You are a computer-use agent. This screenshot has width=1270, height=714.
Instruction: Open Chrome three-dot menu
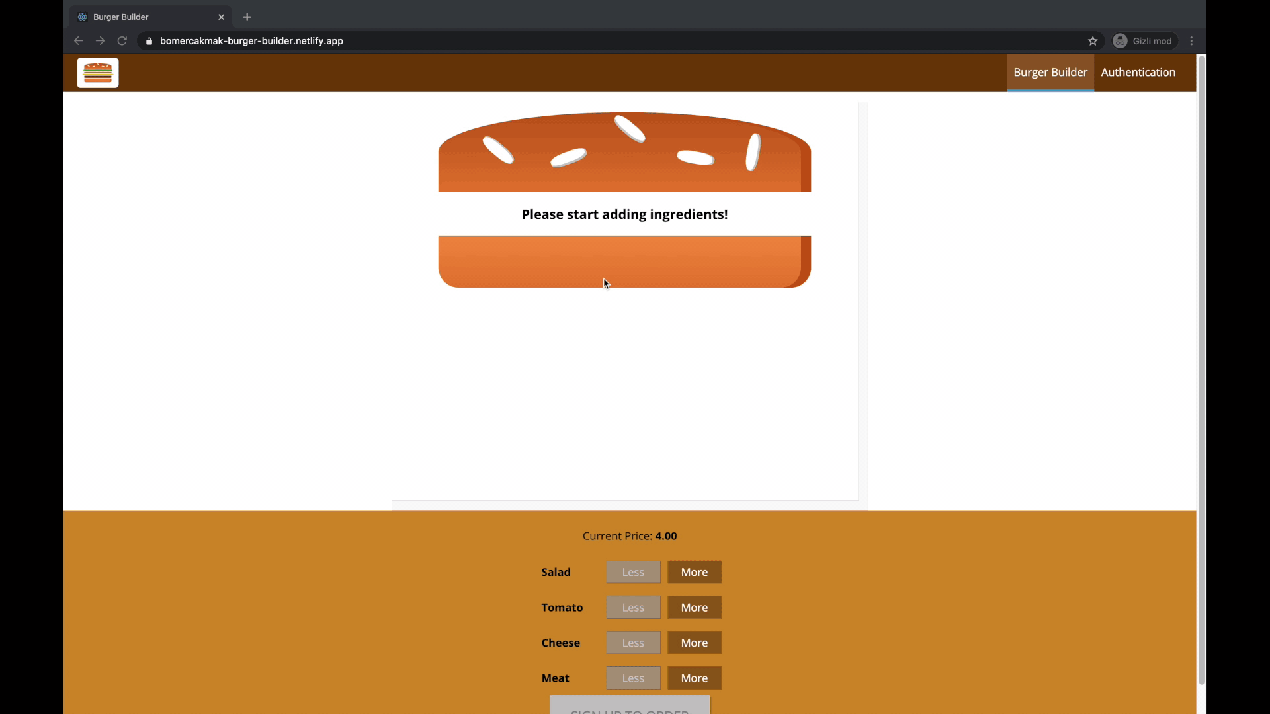click(x=1192, y=41)
